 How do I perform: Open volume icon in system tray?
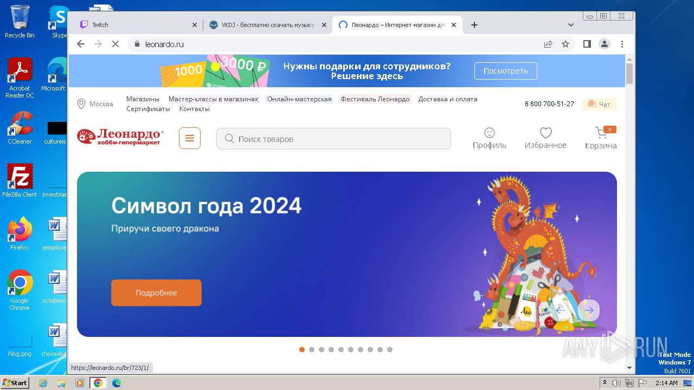tap(616, 383)
